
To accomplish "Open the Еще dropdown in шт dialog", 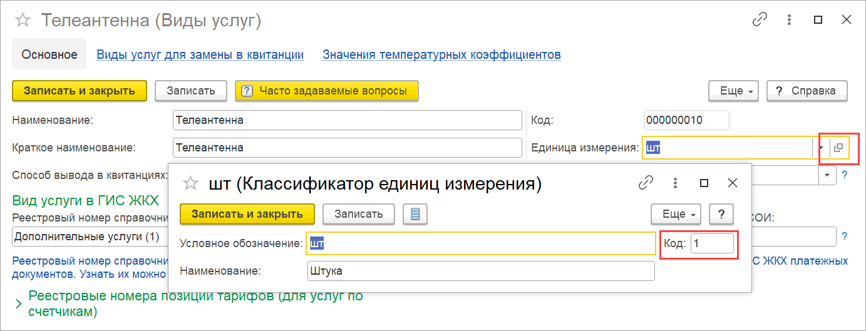I will coord(676,214).
